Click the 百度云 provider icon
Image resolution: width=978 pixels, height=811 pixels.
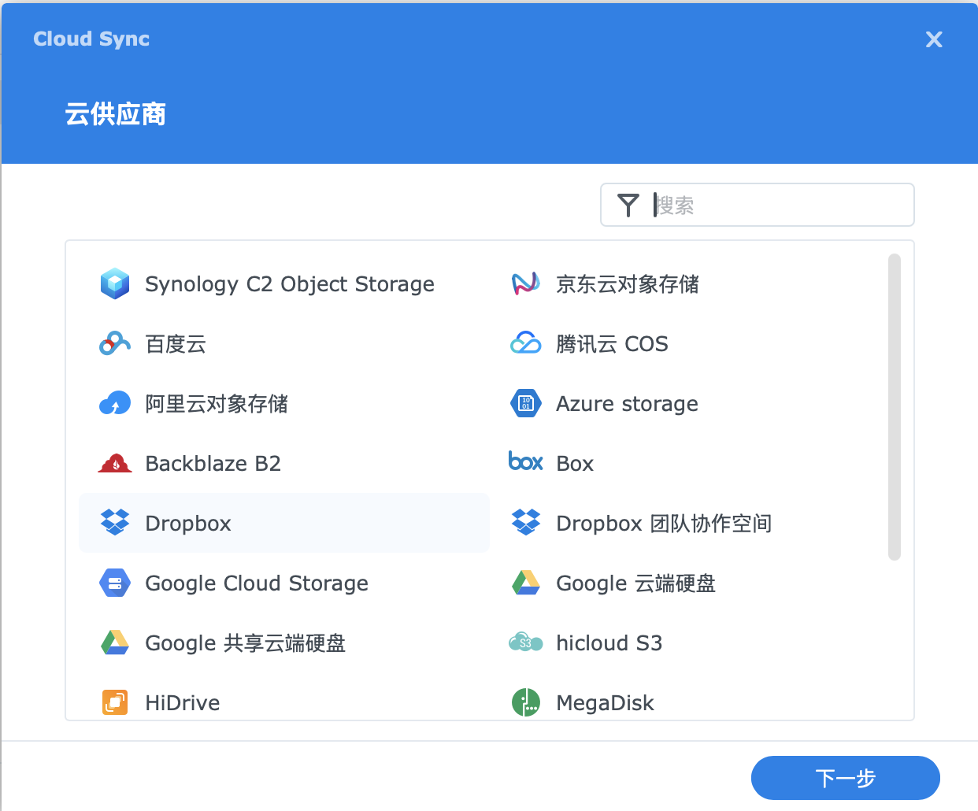[115, 343]
